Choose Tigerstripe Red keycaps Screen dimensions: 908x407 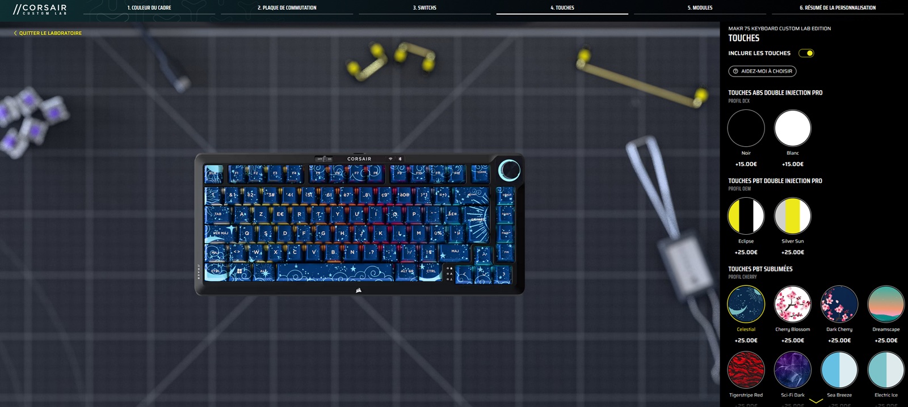point(746,370)
